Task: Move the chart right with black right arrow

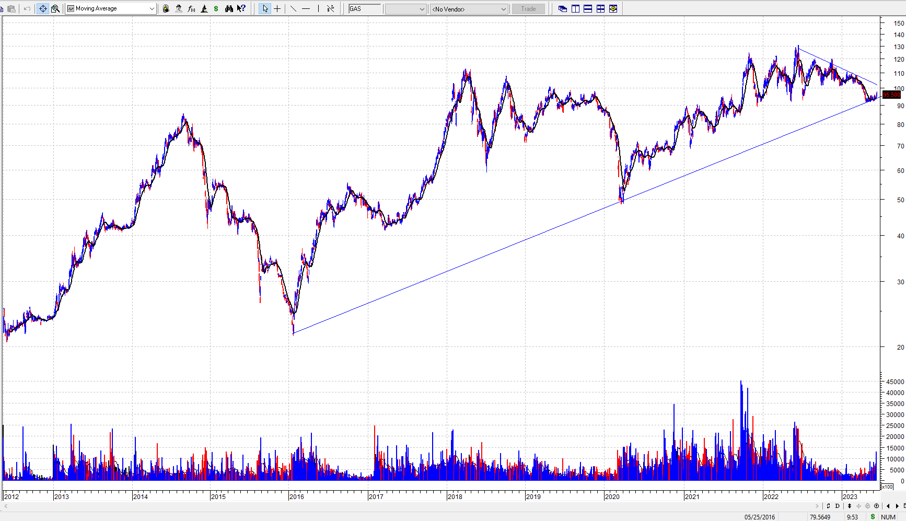Action: click(897, 506)
